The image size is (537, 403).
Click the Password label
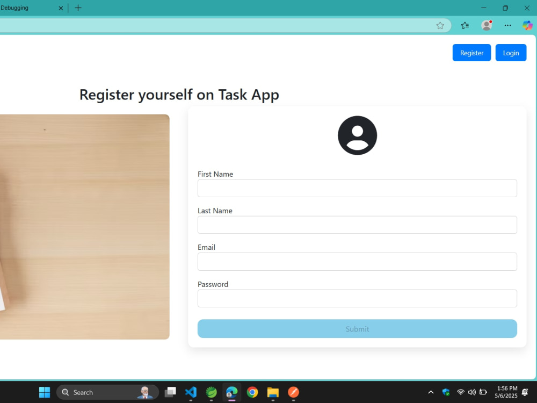[x=213, y=284]
